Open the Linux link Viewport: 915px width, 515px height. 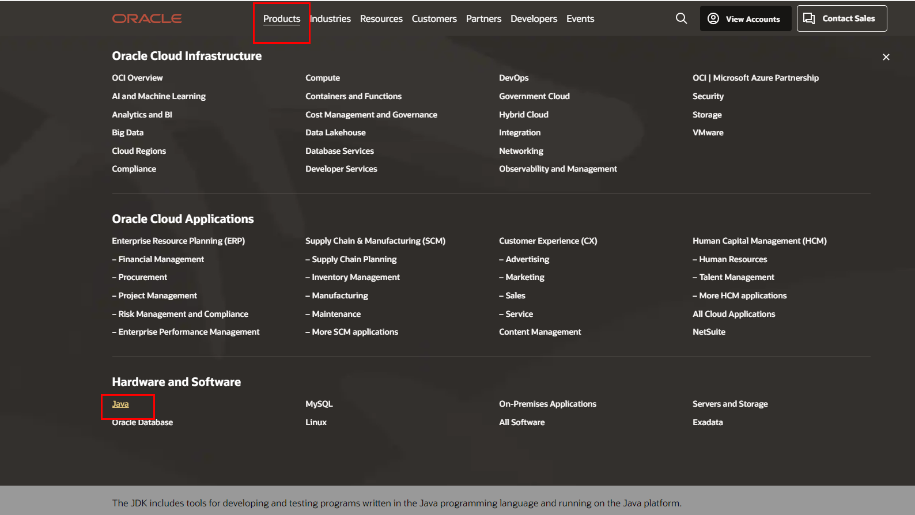316,422
